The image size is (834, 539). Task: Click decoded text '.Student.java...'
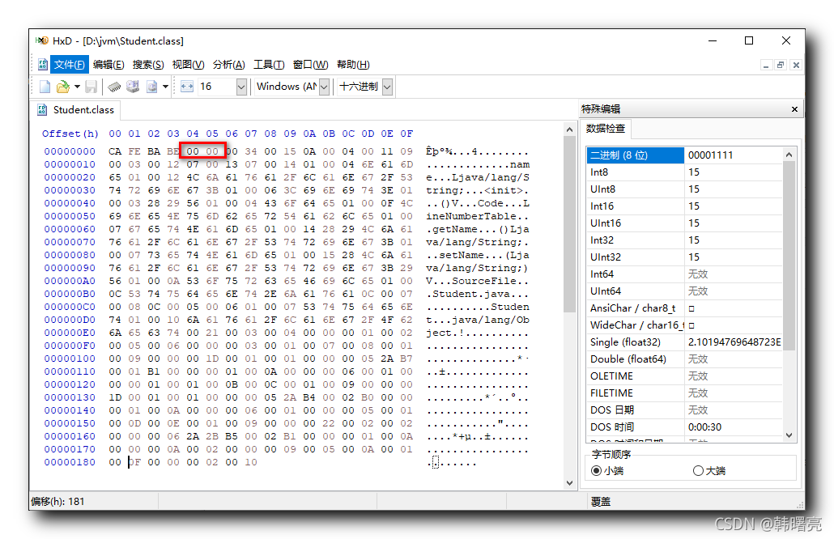477,294
